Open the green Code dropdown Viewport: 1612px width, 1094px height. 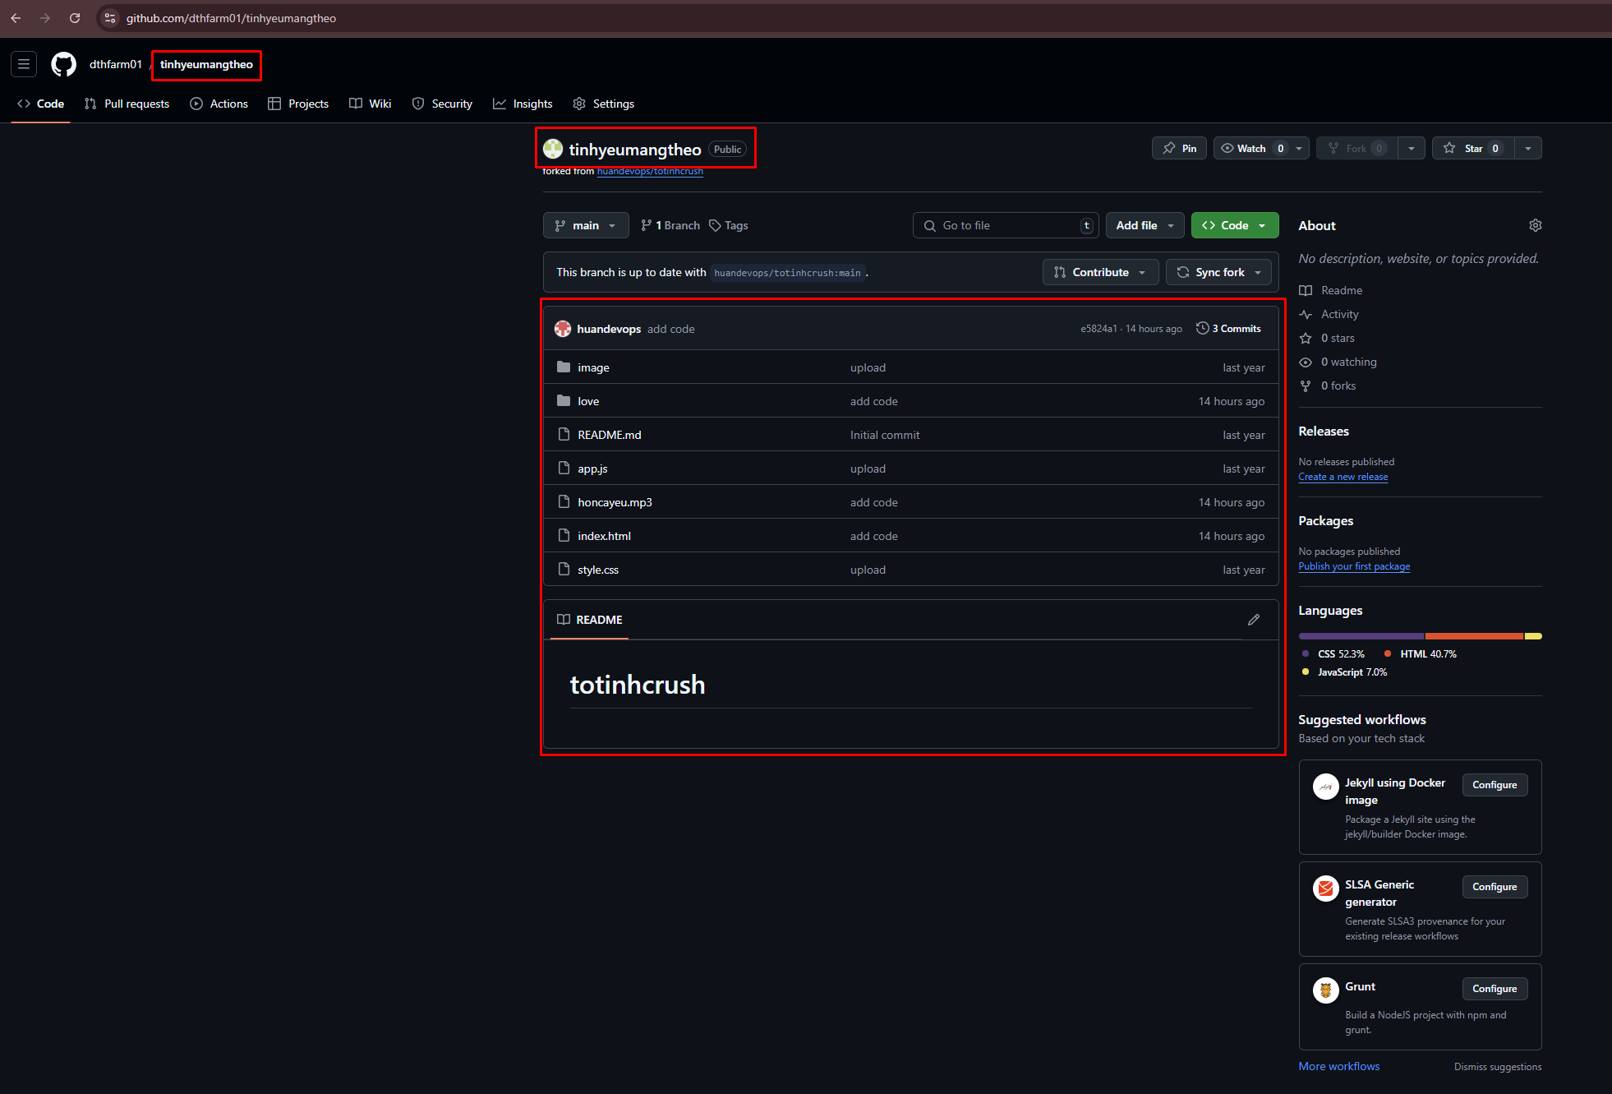(x=1234, y=225)
